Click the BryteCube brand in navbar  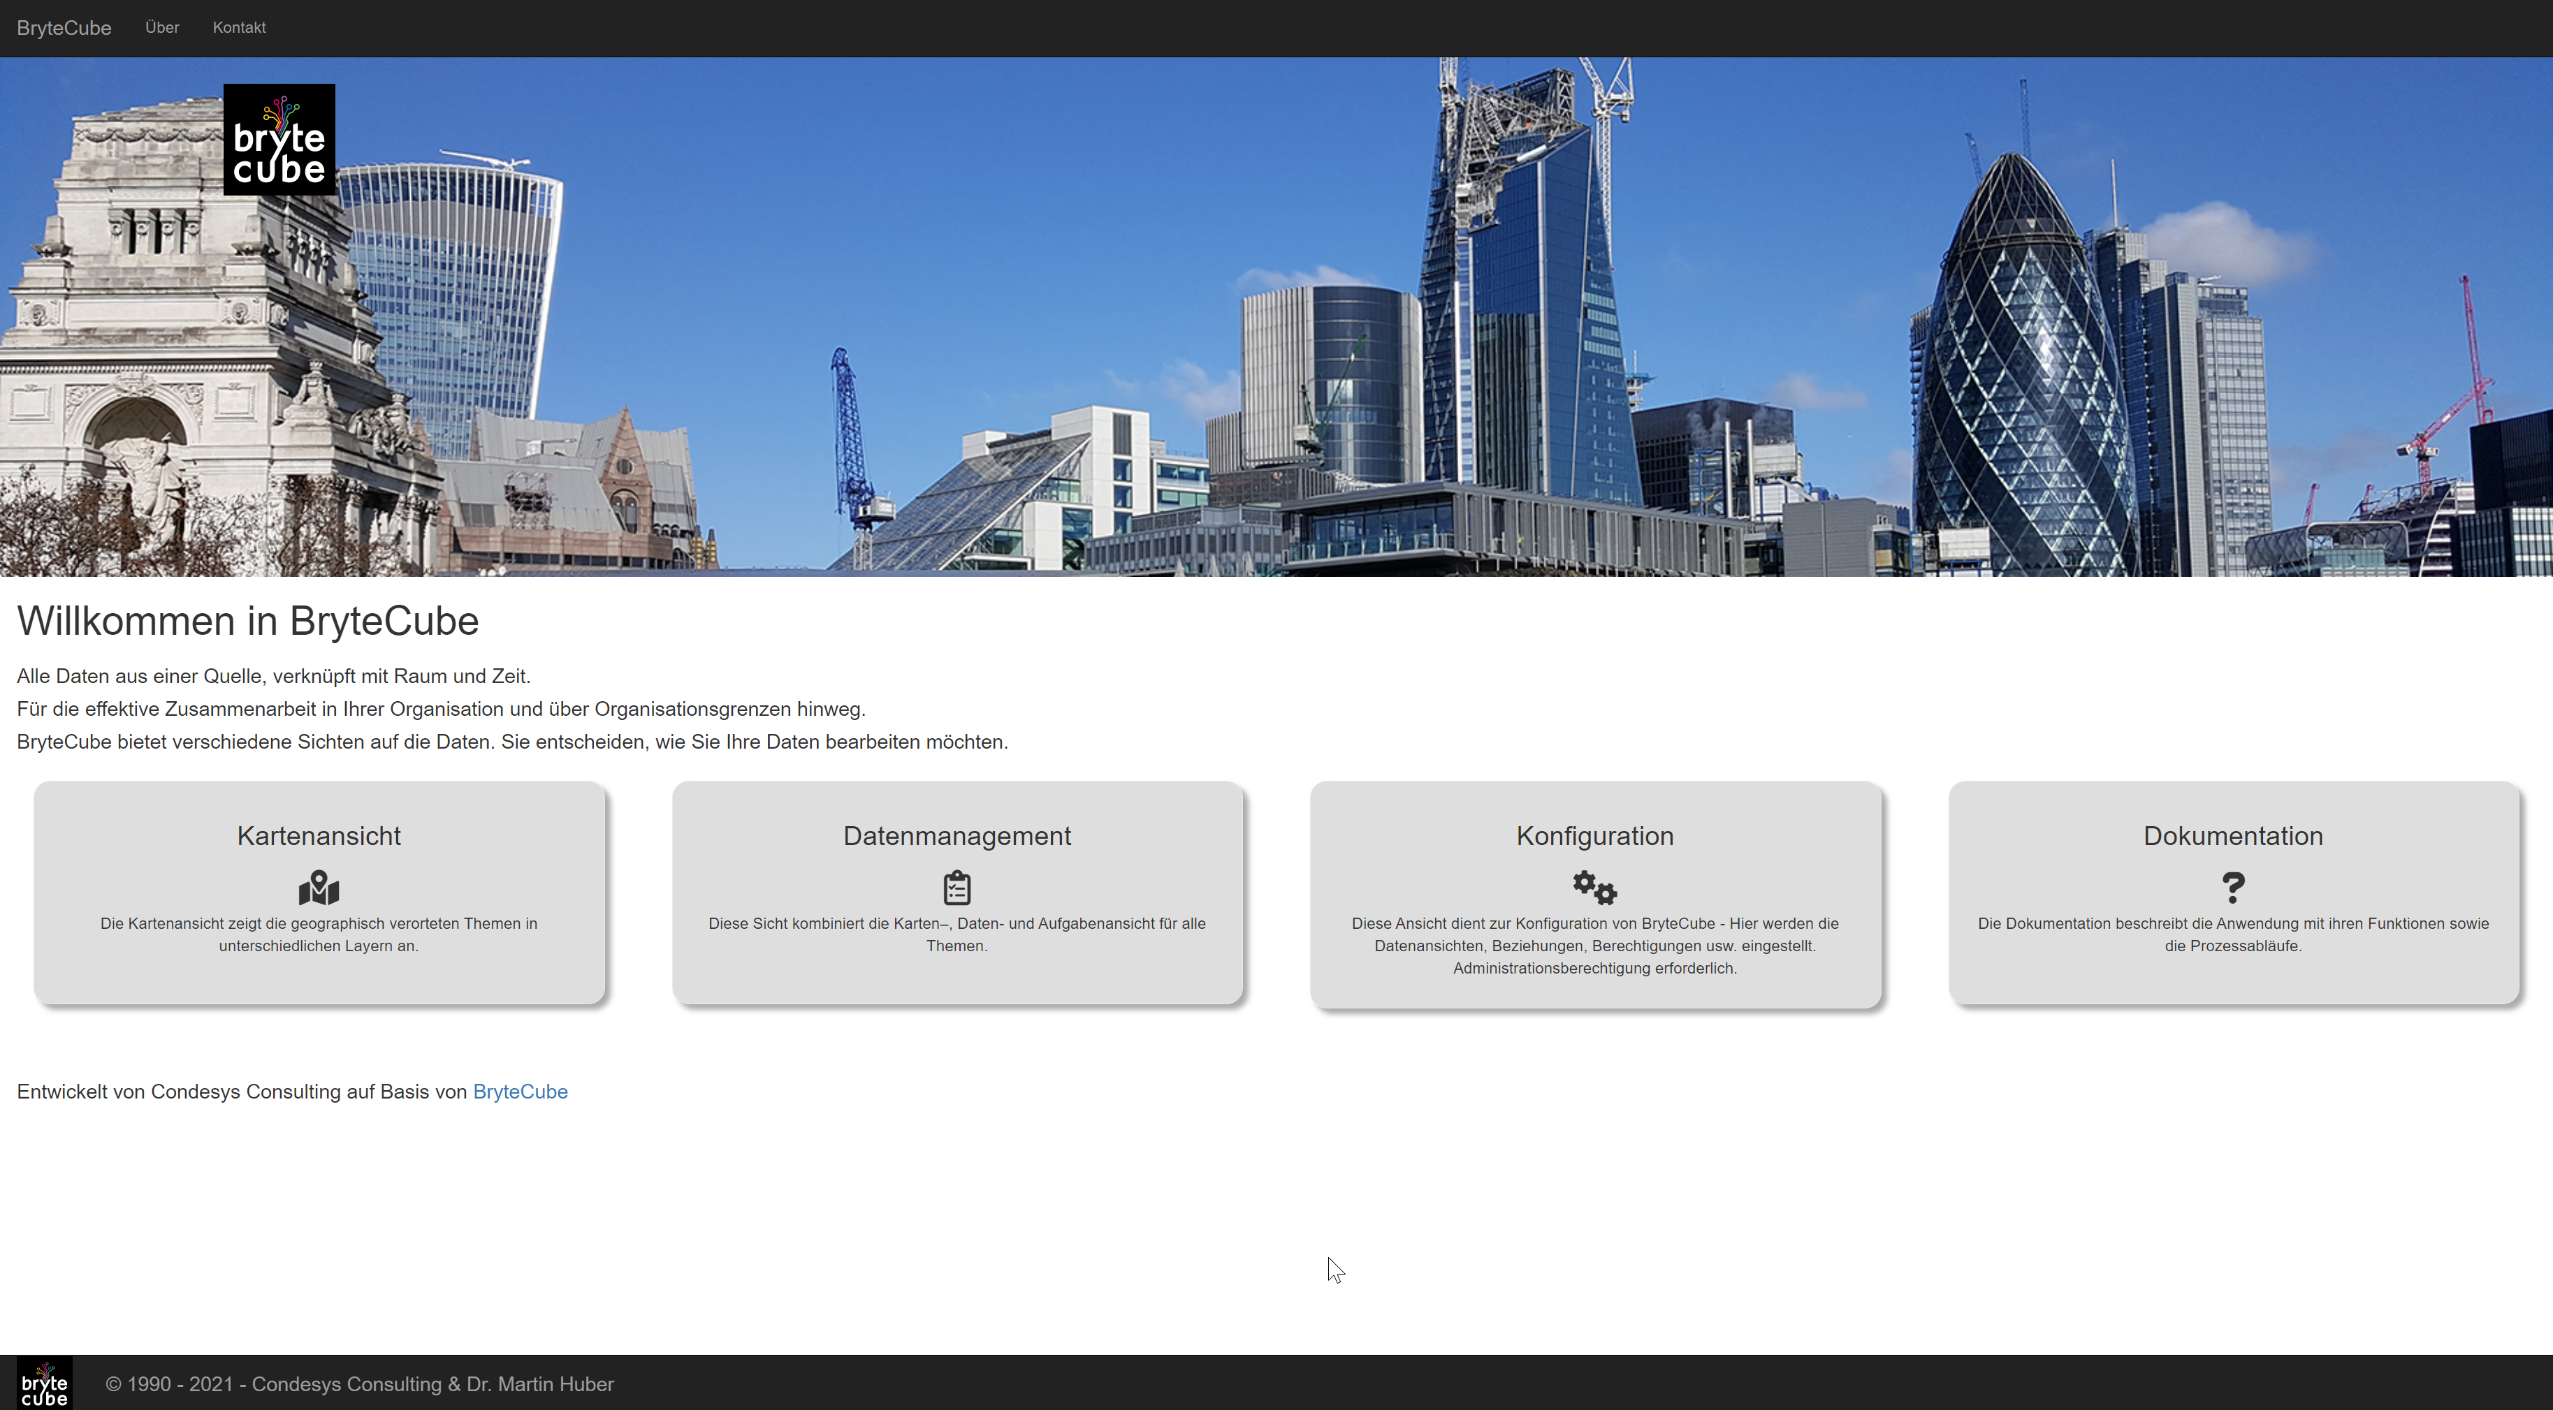click(64, 28)
